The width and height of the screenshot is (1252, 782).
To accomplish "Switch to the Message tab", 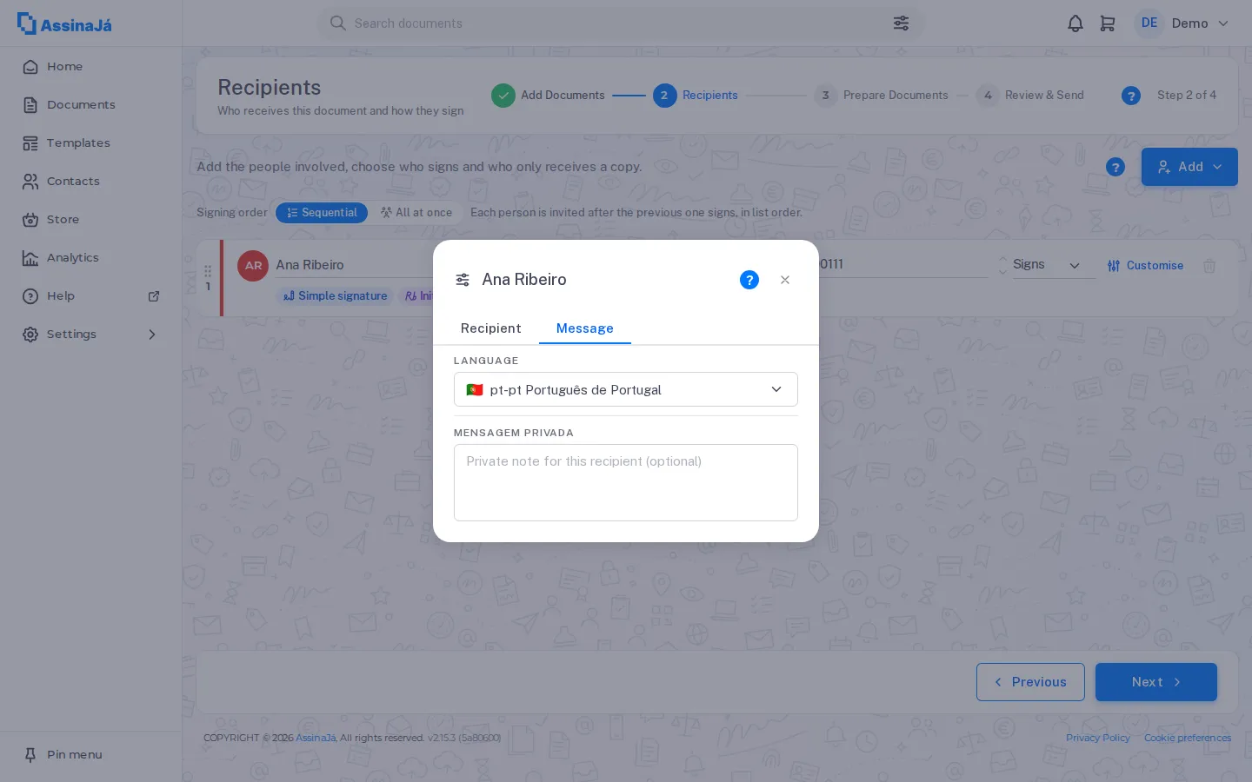I will pyautogui.click(x=585, y=328).
